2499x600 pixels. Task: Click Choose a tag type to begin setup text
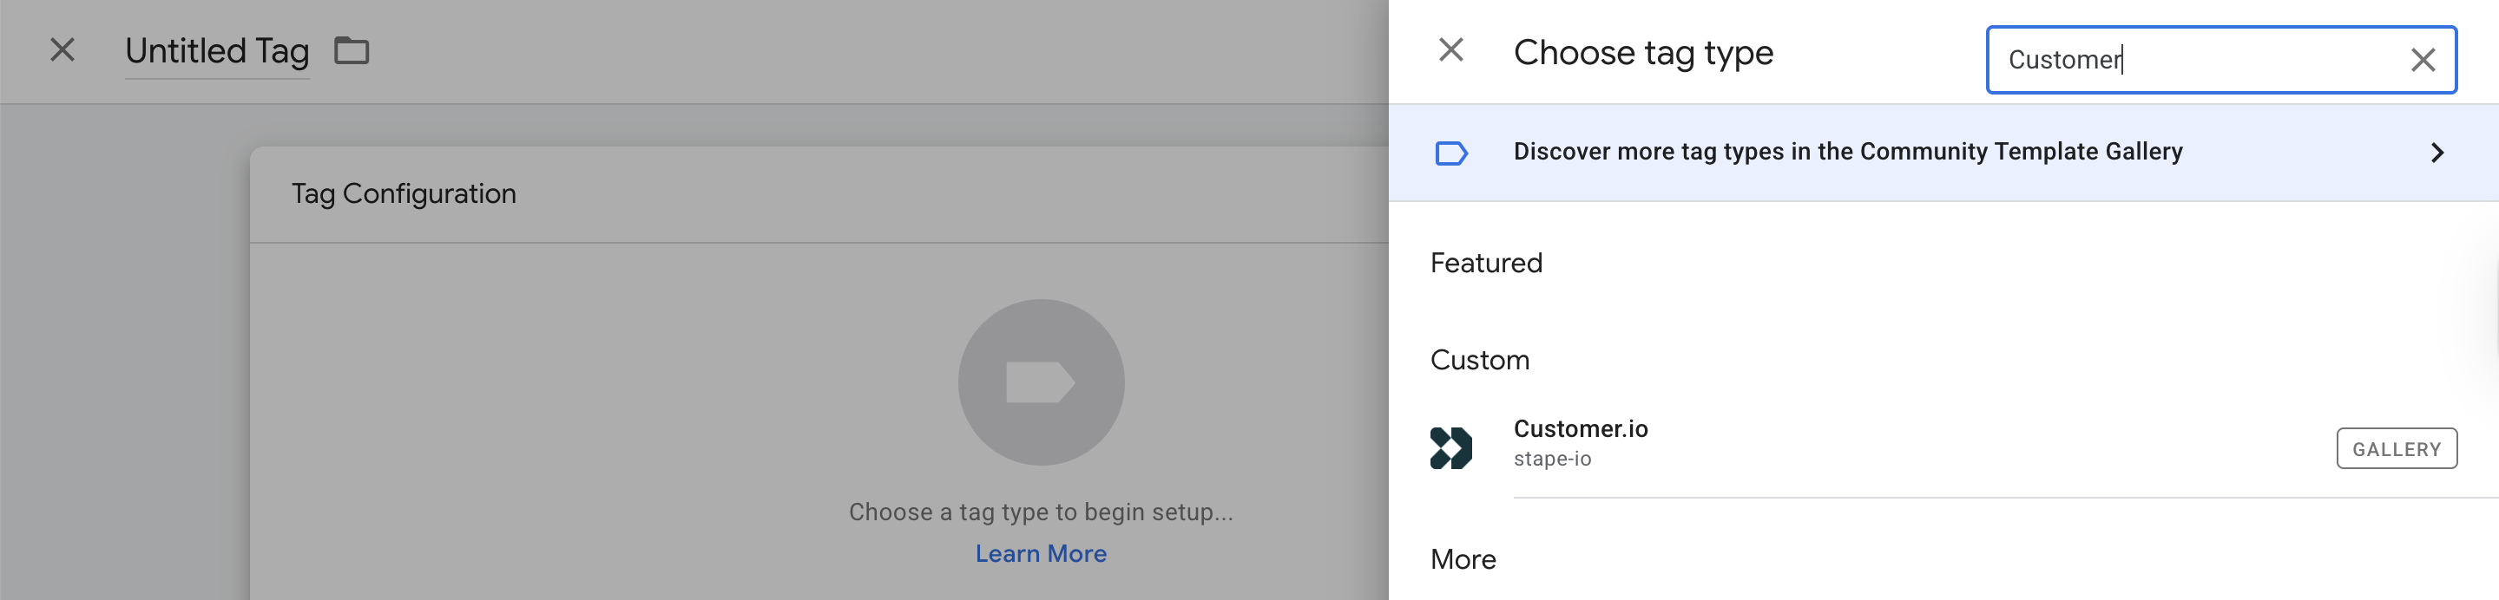pyautogui.click(x=1041, y=512)
